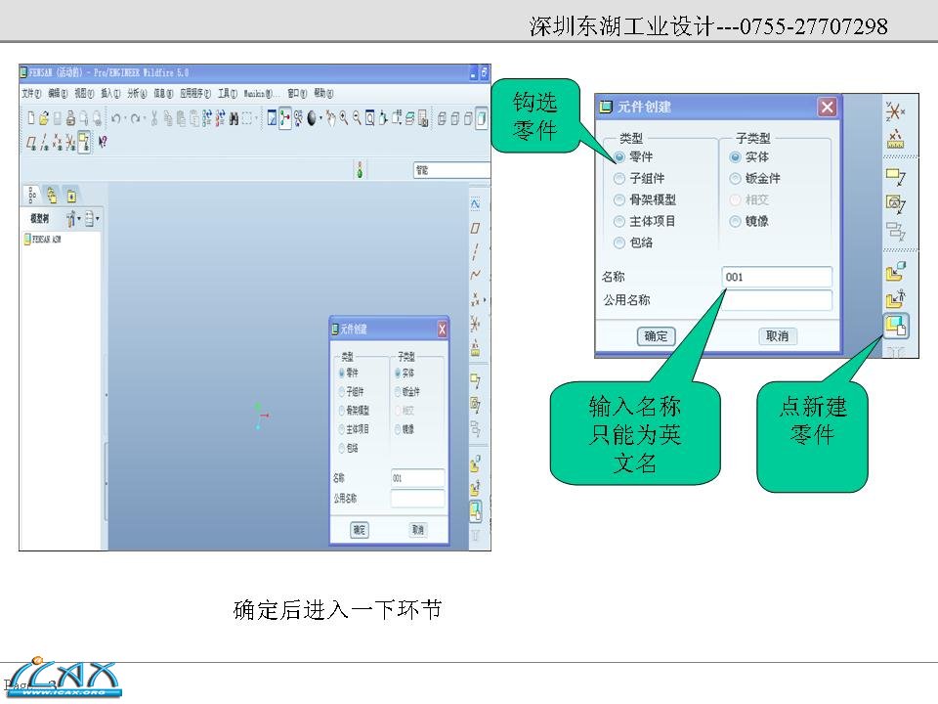
Task: Open a file using the folder icon
Action: pyautogui.click(x=44, y=118)
